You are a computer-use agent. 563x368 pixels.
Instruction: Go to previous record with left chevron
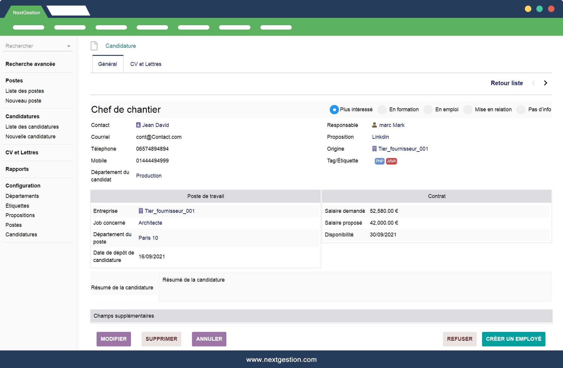[533, 83]
